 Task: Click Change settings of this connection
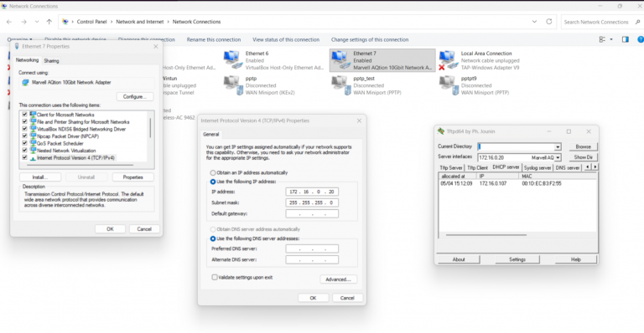370,39
